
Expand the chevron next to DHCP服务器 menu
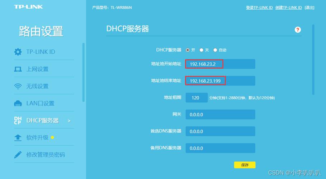(69, 121)
